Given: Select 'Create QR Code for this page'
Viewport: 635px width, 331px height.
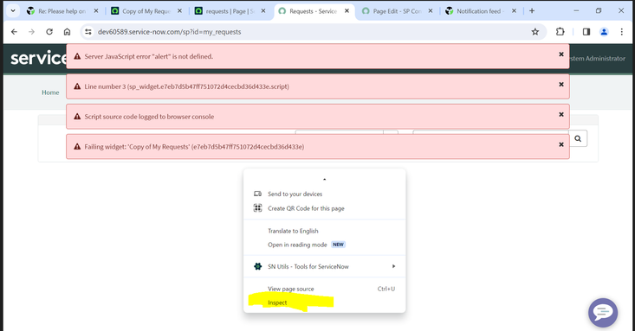Looking at the screenshot, I should (324, 208).
